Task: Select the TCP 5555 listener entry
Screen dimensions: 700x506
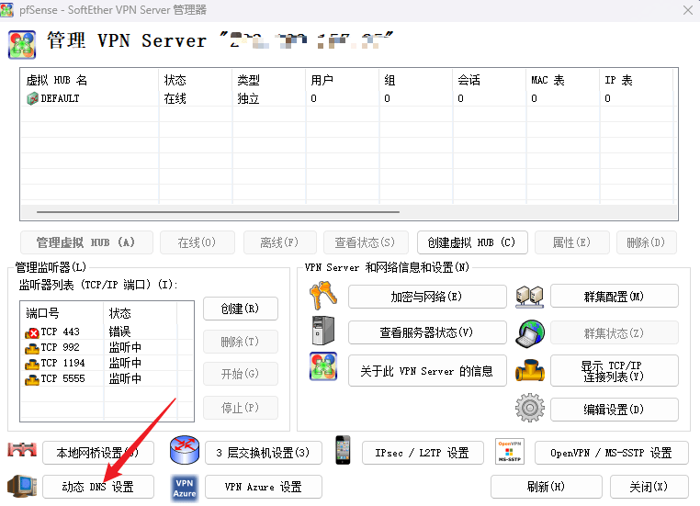Action: point(61,378)
